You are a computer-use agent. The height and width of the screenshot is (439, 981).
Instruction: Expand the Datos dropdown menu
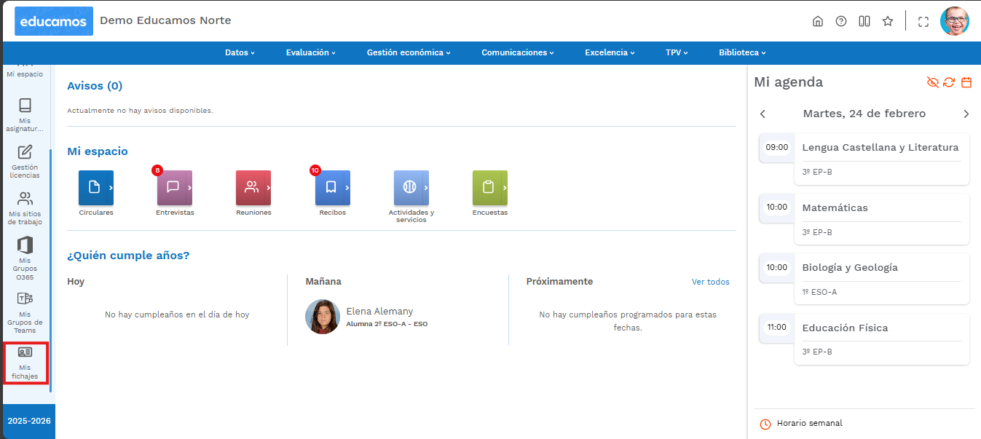[240, 52]
